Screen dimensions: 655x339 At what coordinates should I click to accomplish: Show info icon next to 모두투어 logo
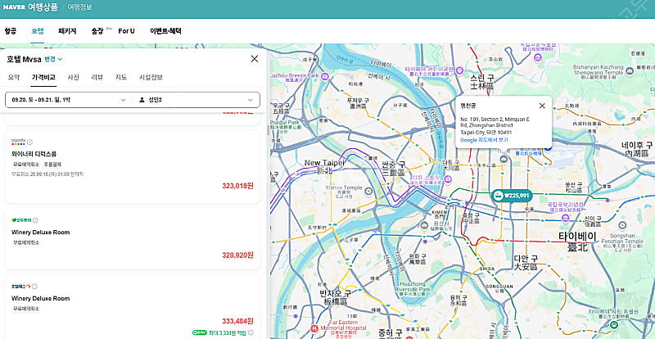click(35, 220)
